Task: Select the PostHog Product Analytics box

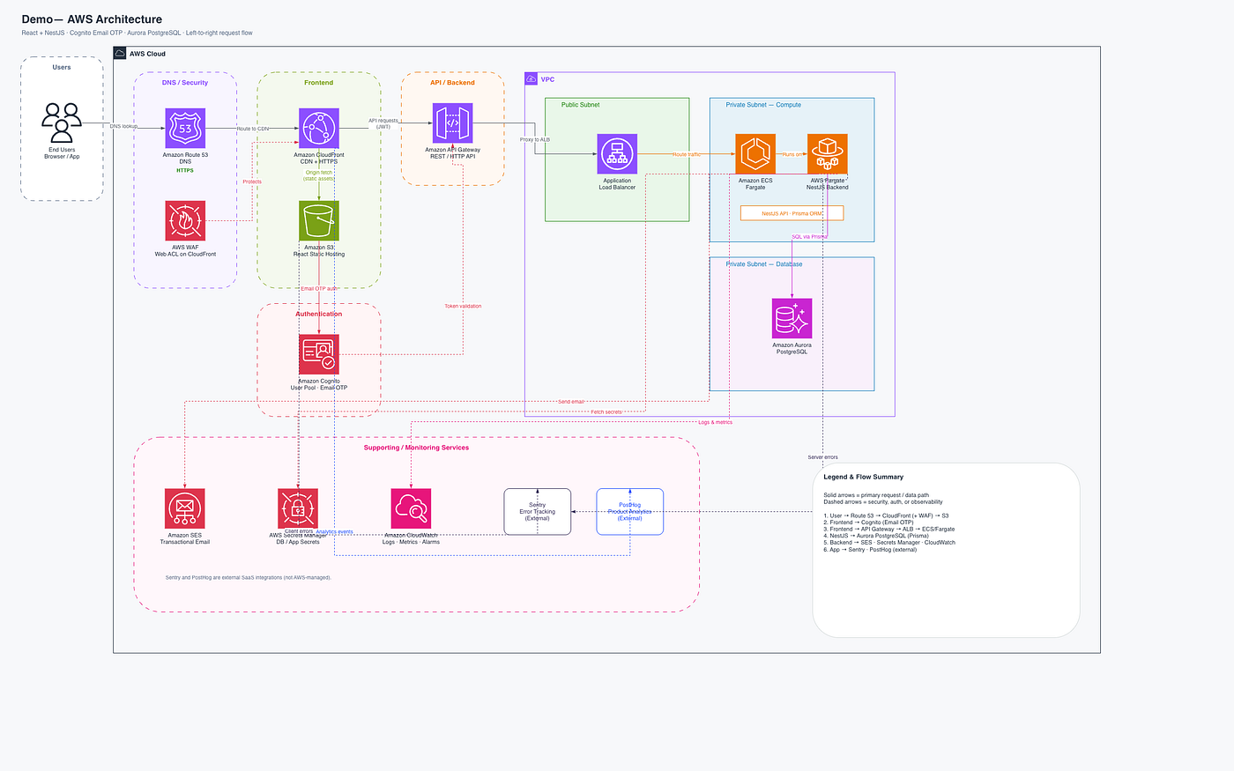Action: 630,512
